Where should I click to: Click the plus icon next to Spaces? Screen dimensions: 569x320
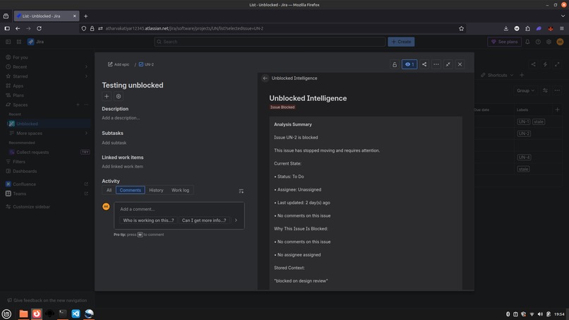[78, 105]
